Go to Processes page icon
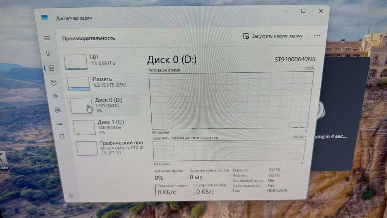The width and height of the screenshot is (387, 218). (x=49, y=53)
